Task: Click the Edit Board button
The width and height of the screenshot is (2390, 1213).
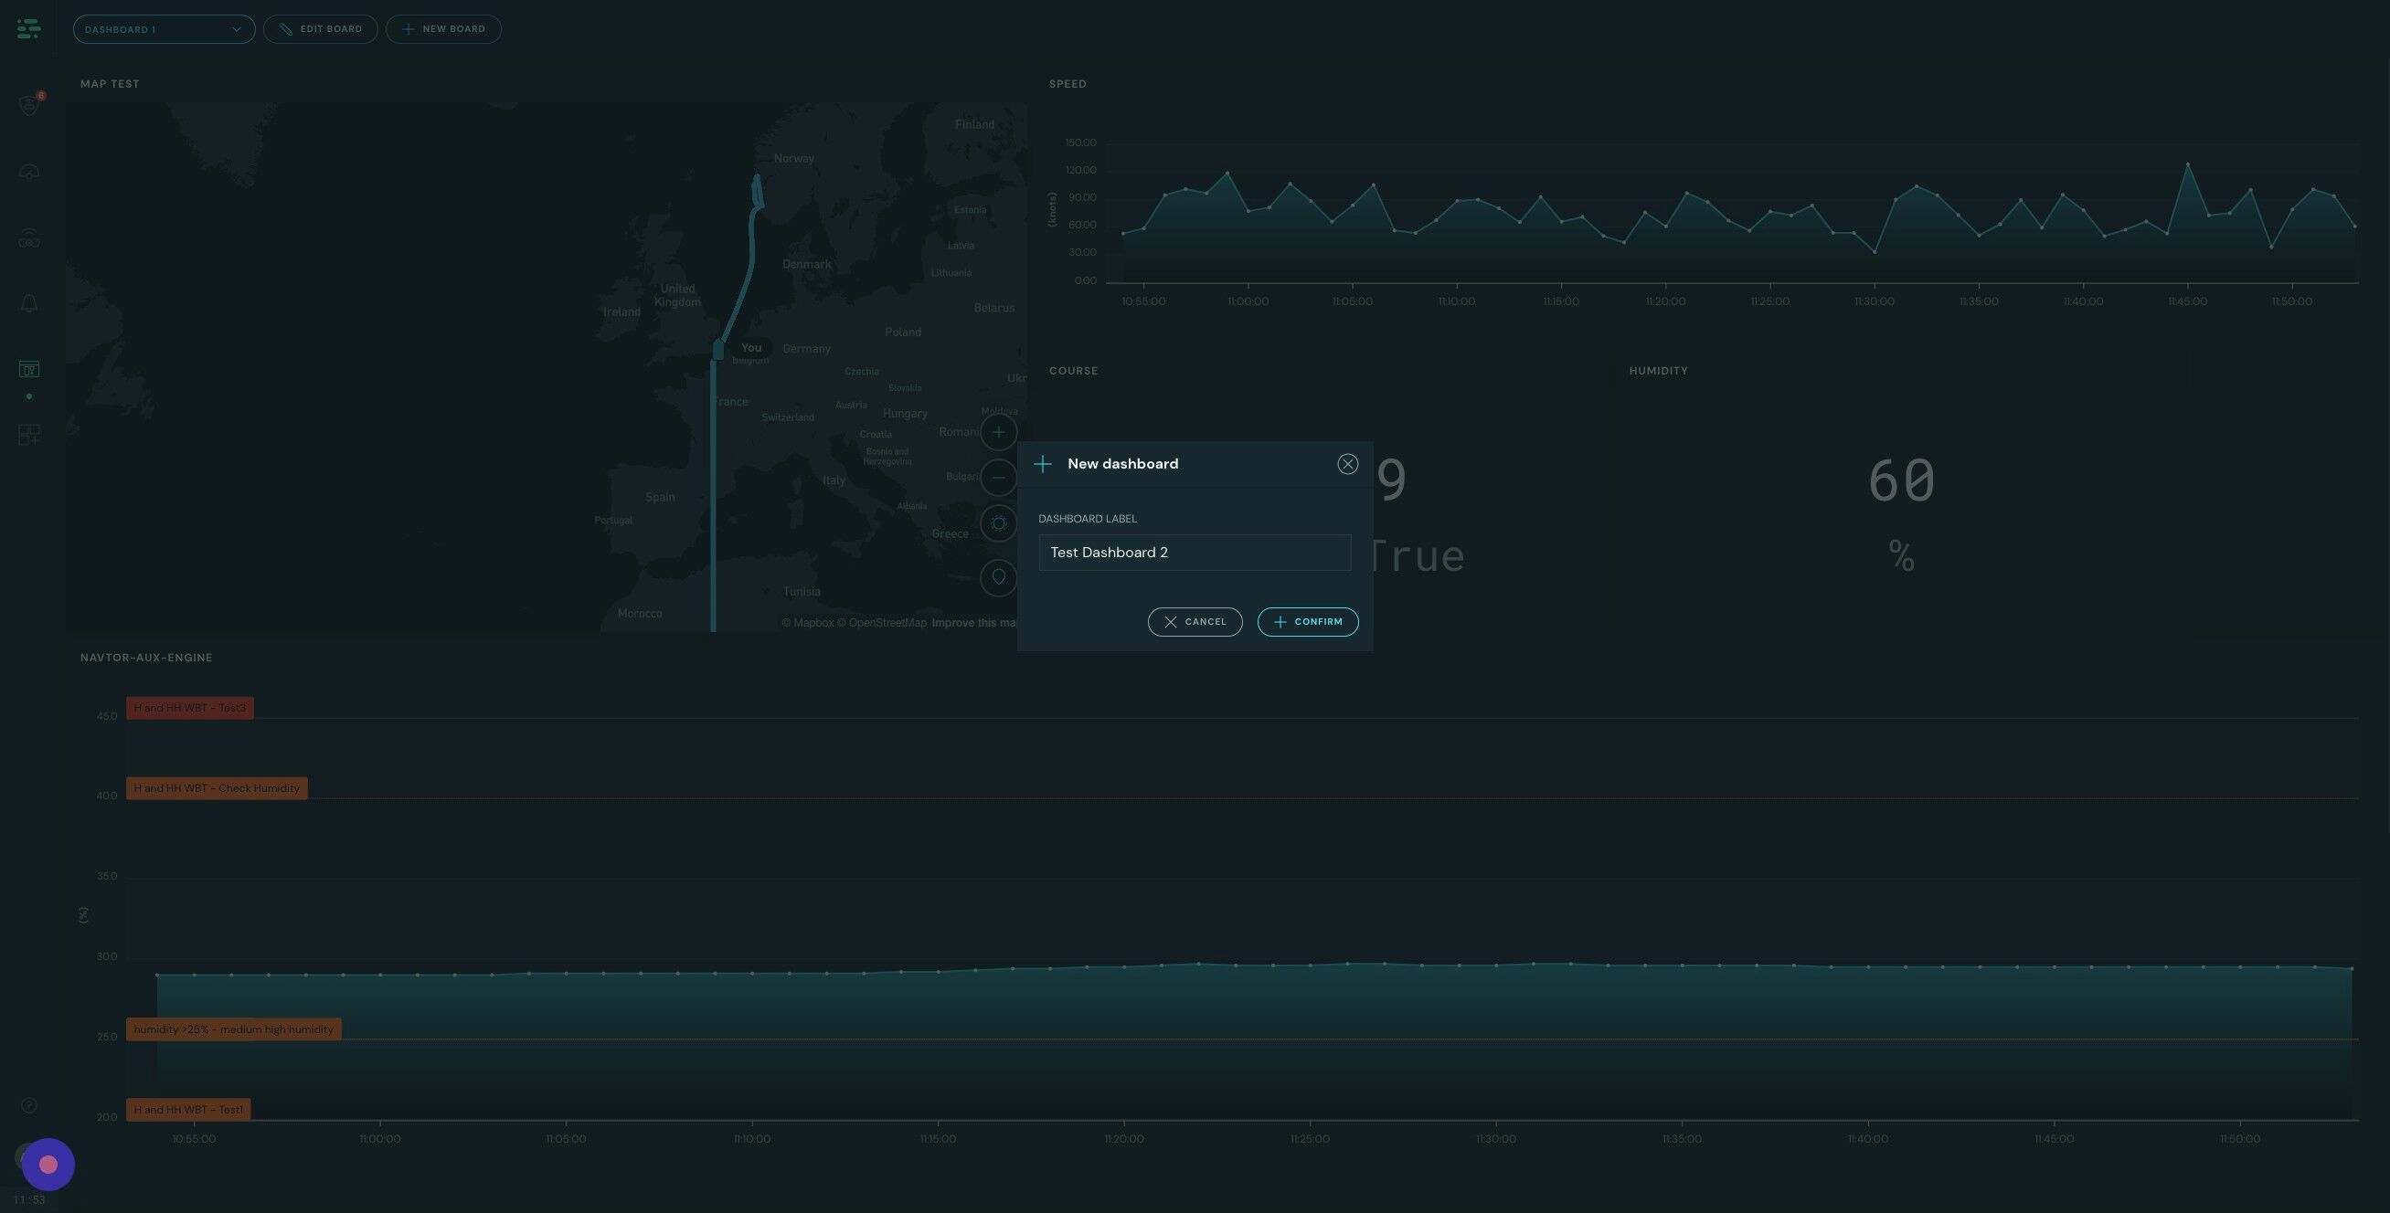Action: 320,28
